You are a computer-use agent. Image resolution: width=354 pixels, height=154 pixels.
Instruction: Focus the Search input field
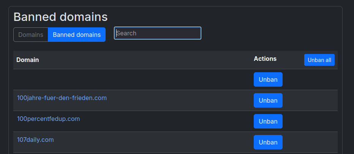click(158, 33)
